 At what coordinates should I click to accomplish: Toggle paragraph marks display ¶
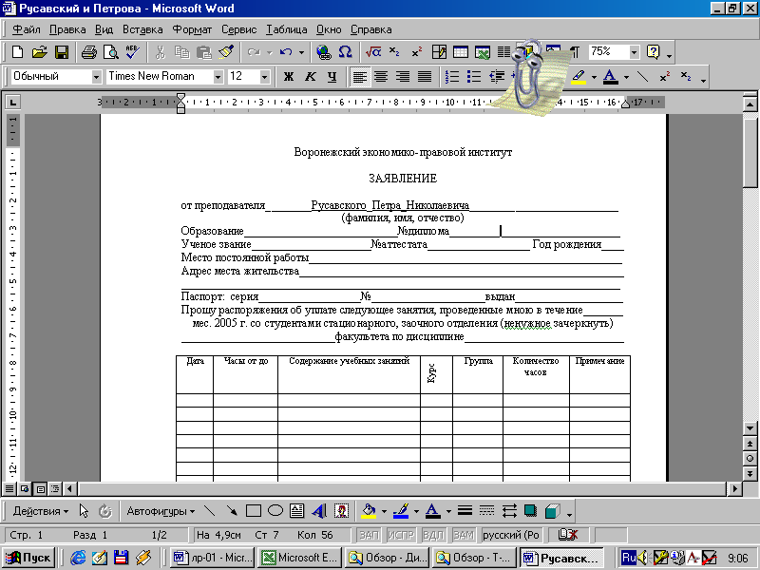tap(575, 52)
